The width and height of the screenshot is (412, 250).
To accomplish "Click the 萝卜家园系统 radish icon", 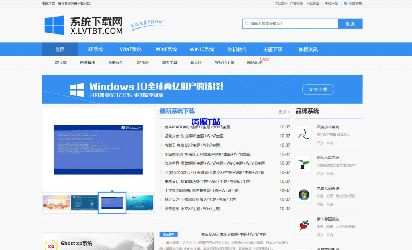I will [x=303, y=225].
